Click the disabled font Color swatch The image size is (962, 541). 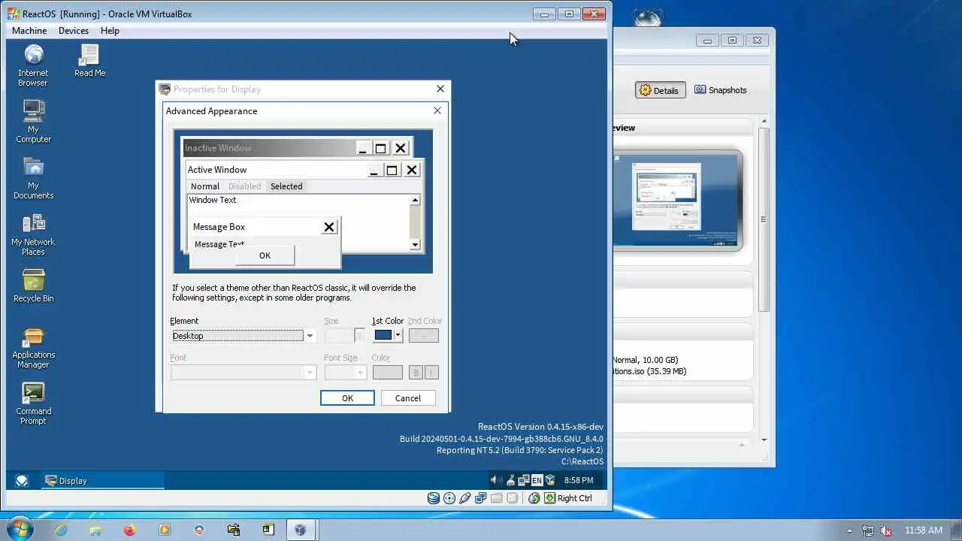pyautogui.click(x=388, y=373)
